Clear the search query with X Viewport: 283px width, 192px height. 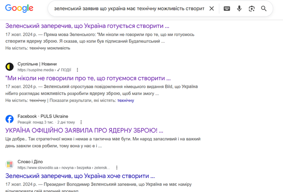[x=212, y=8]
